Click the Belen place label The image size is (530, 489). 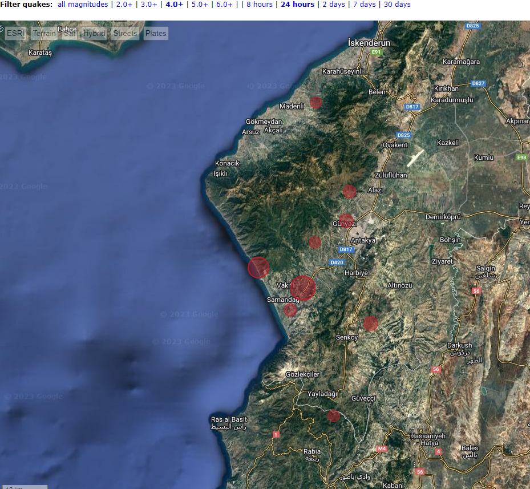coord(377,92)
